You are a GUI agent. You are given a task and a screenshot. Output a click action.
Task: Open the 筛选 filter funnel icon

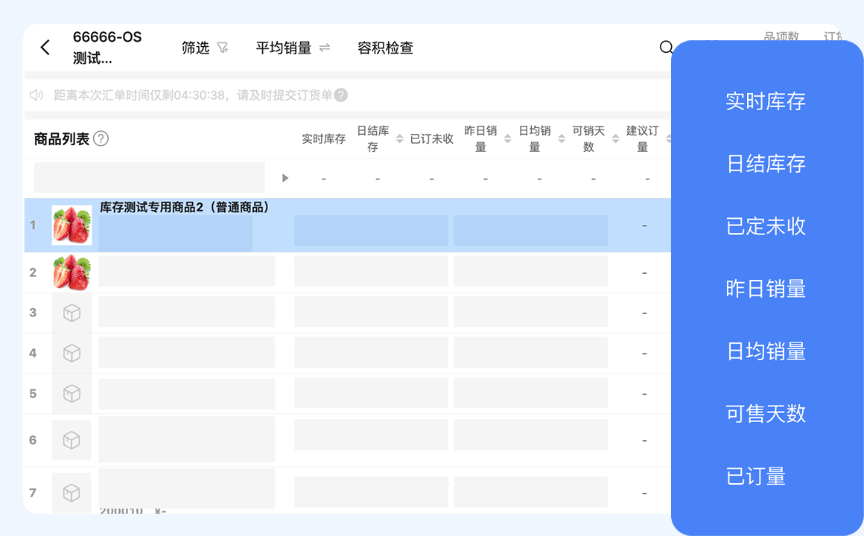pyautogui.click(x=223, y=48)
